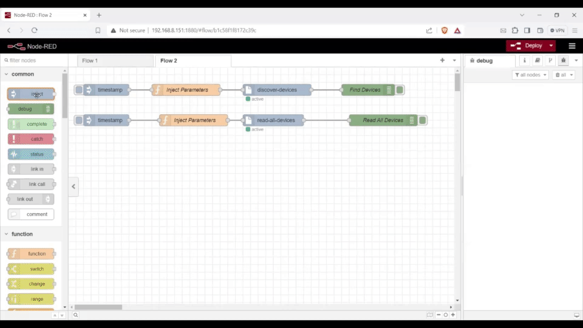Click the canvas horizontal scrollbar
The width and height of the screenshot is (583, 328).
click(x=98, y=307)
